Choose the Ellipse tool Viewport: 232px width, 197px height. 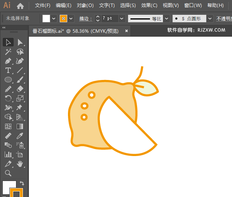pyautogui.click(x=8, y=80)
